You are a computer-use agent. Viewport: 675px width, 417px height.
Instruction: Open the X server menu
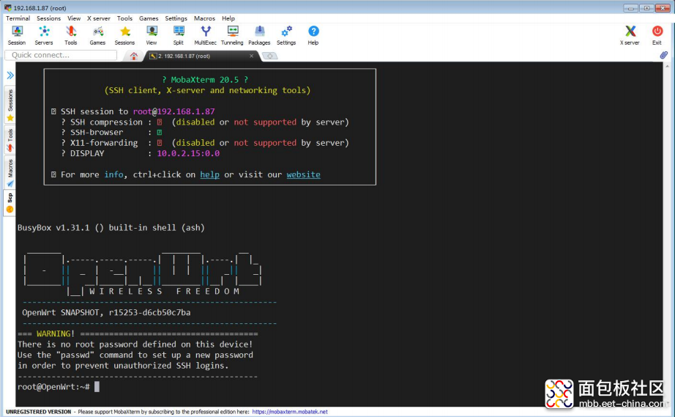coord(99,18)
